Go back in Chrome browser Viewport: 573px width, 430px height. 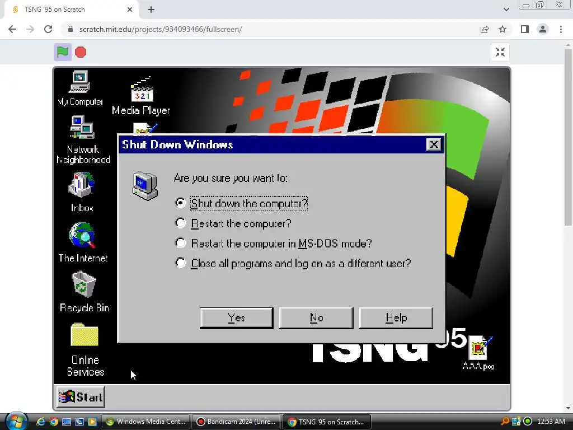[12, 29]
